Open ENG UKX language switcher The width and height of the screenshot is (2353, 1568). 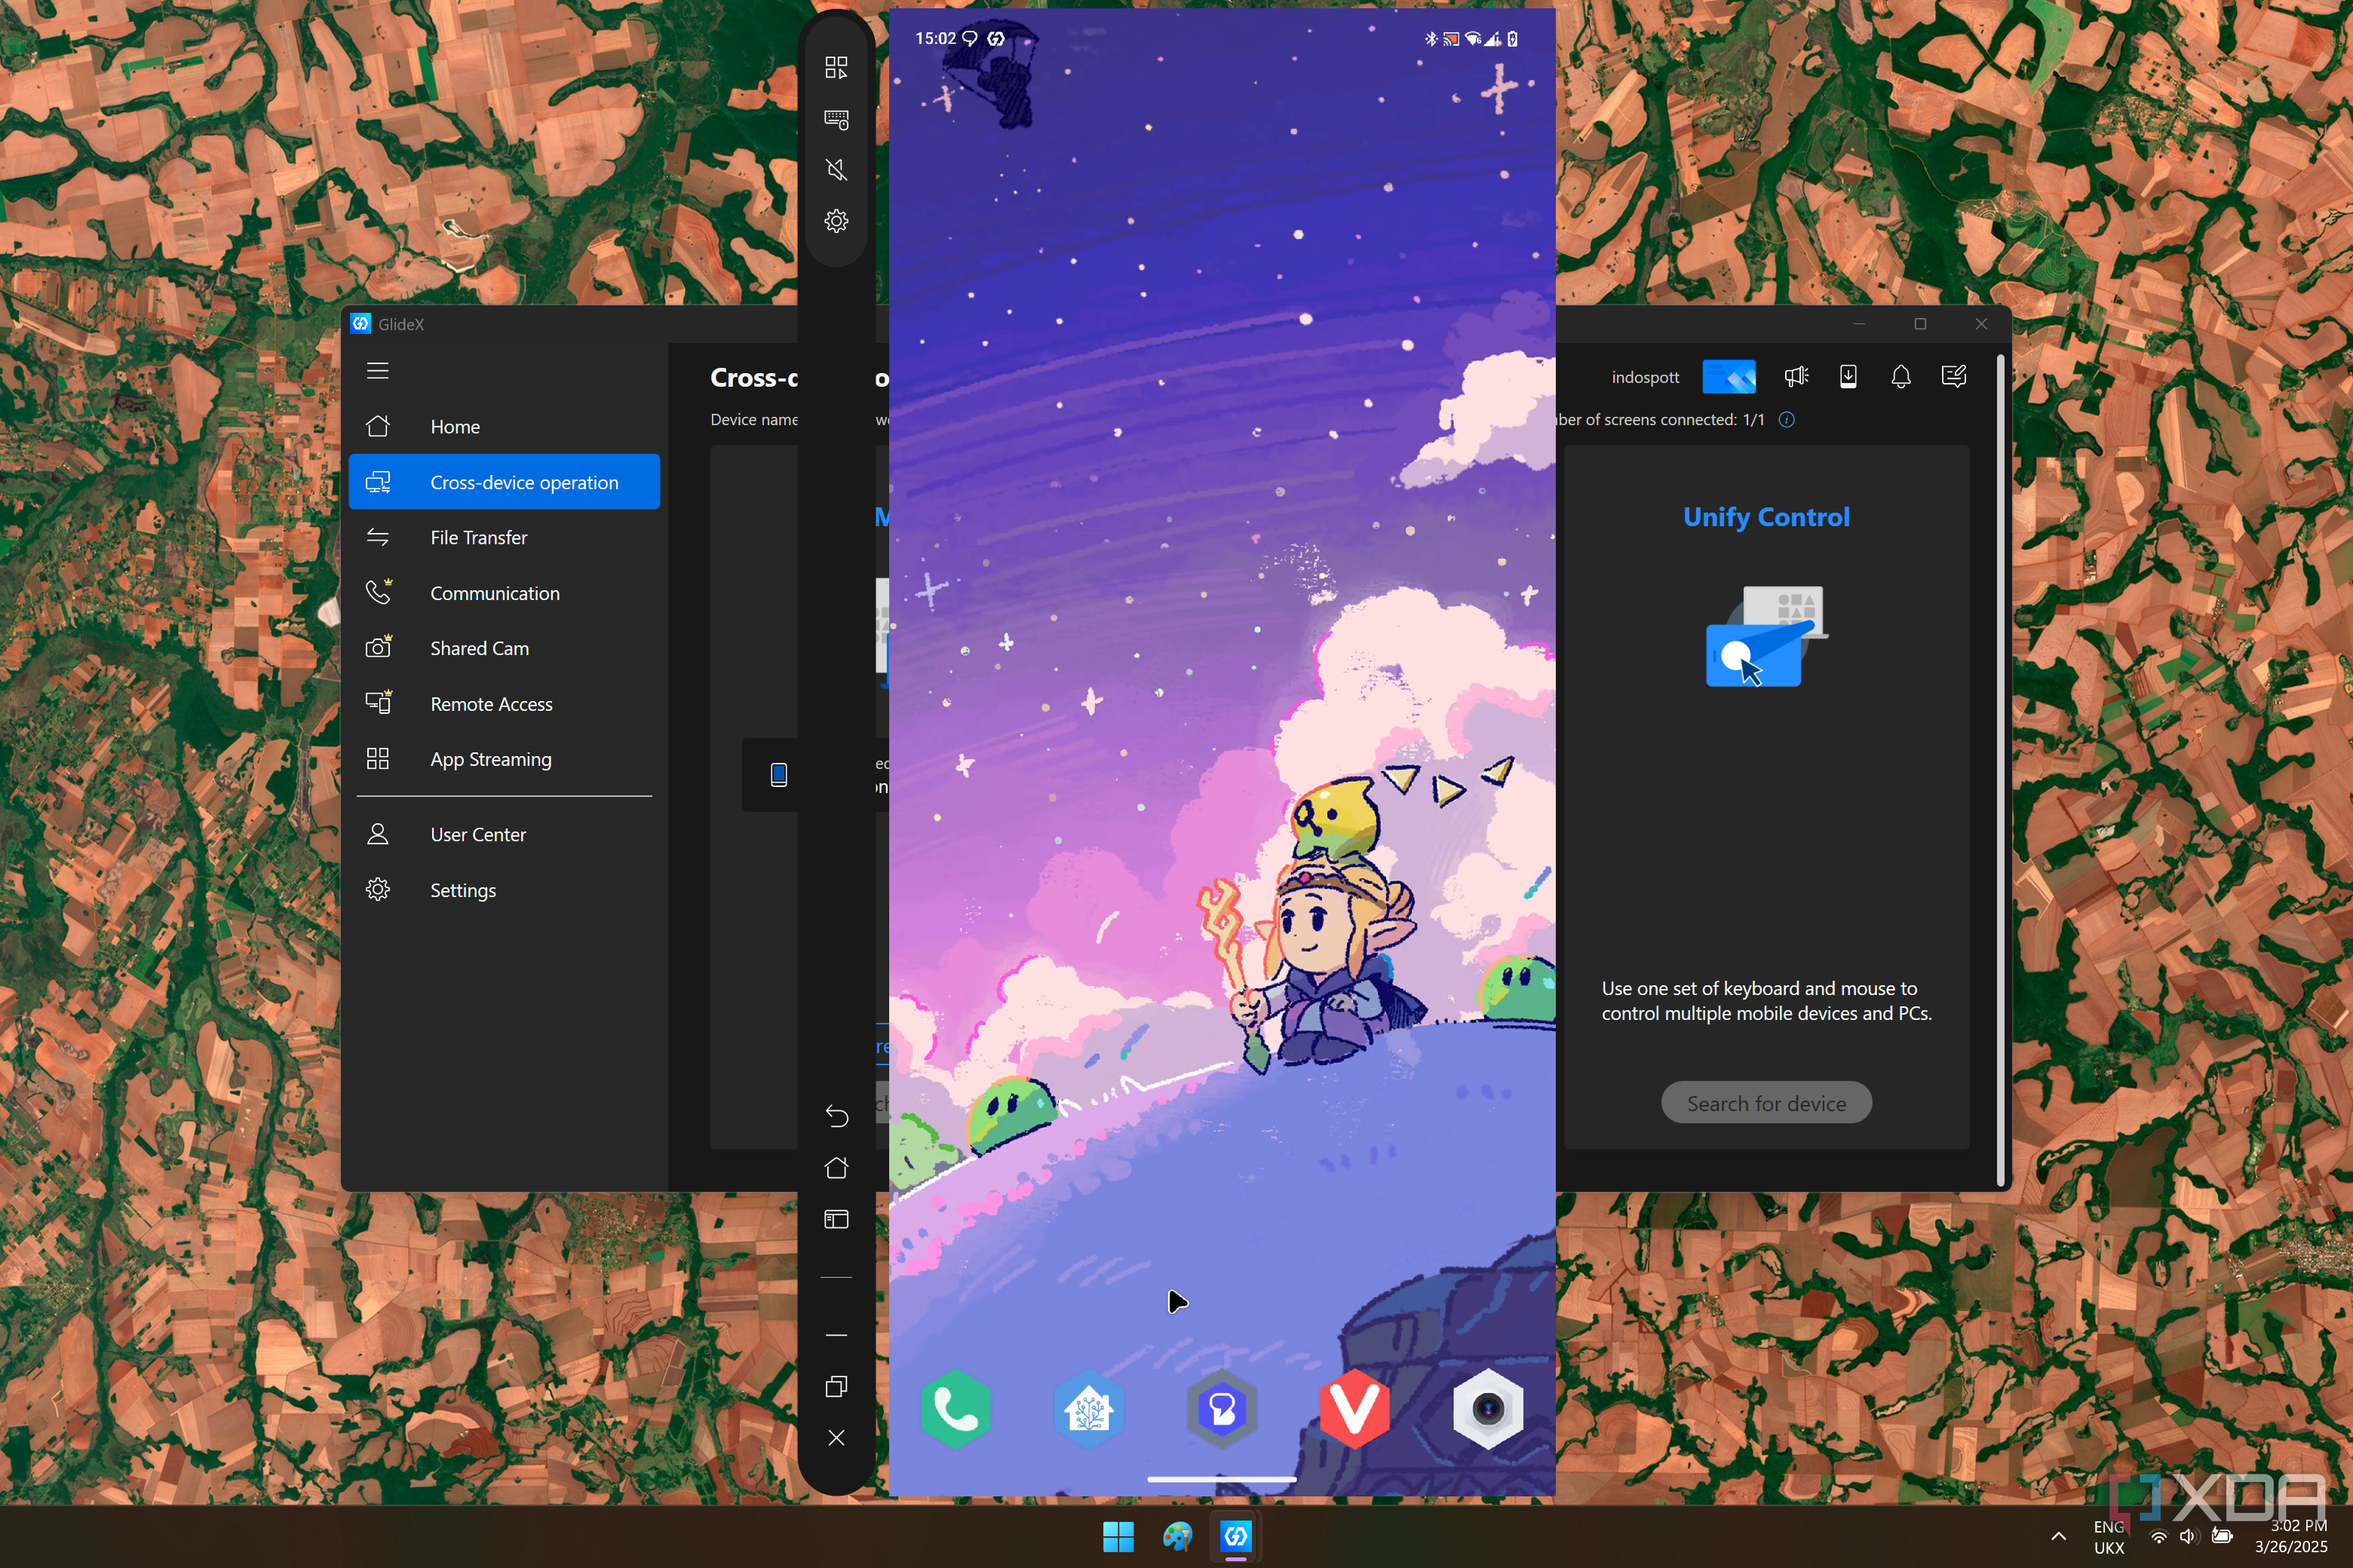click(2108, 1537)
